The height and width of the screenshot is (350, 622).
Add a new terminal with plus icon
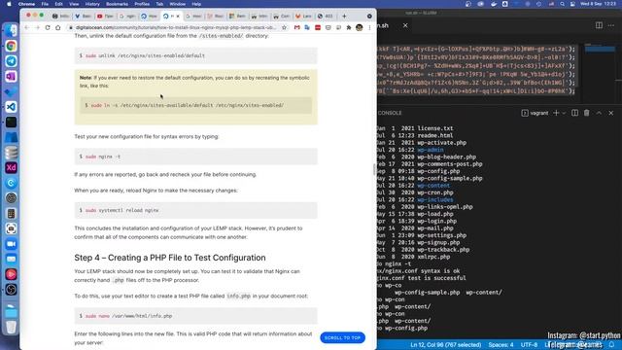(x=556, y=113)
